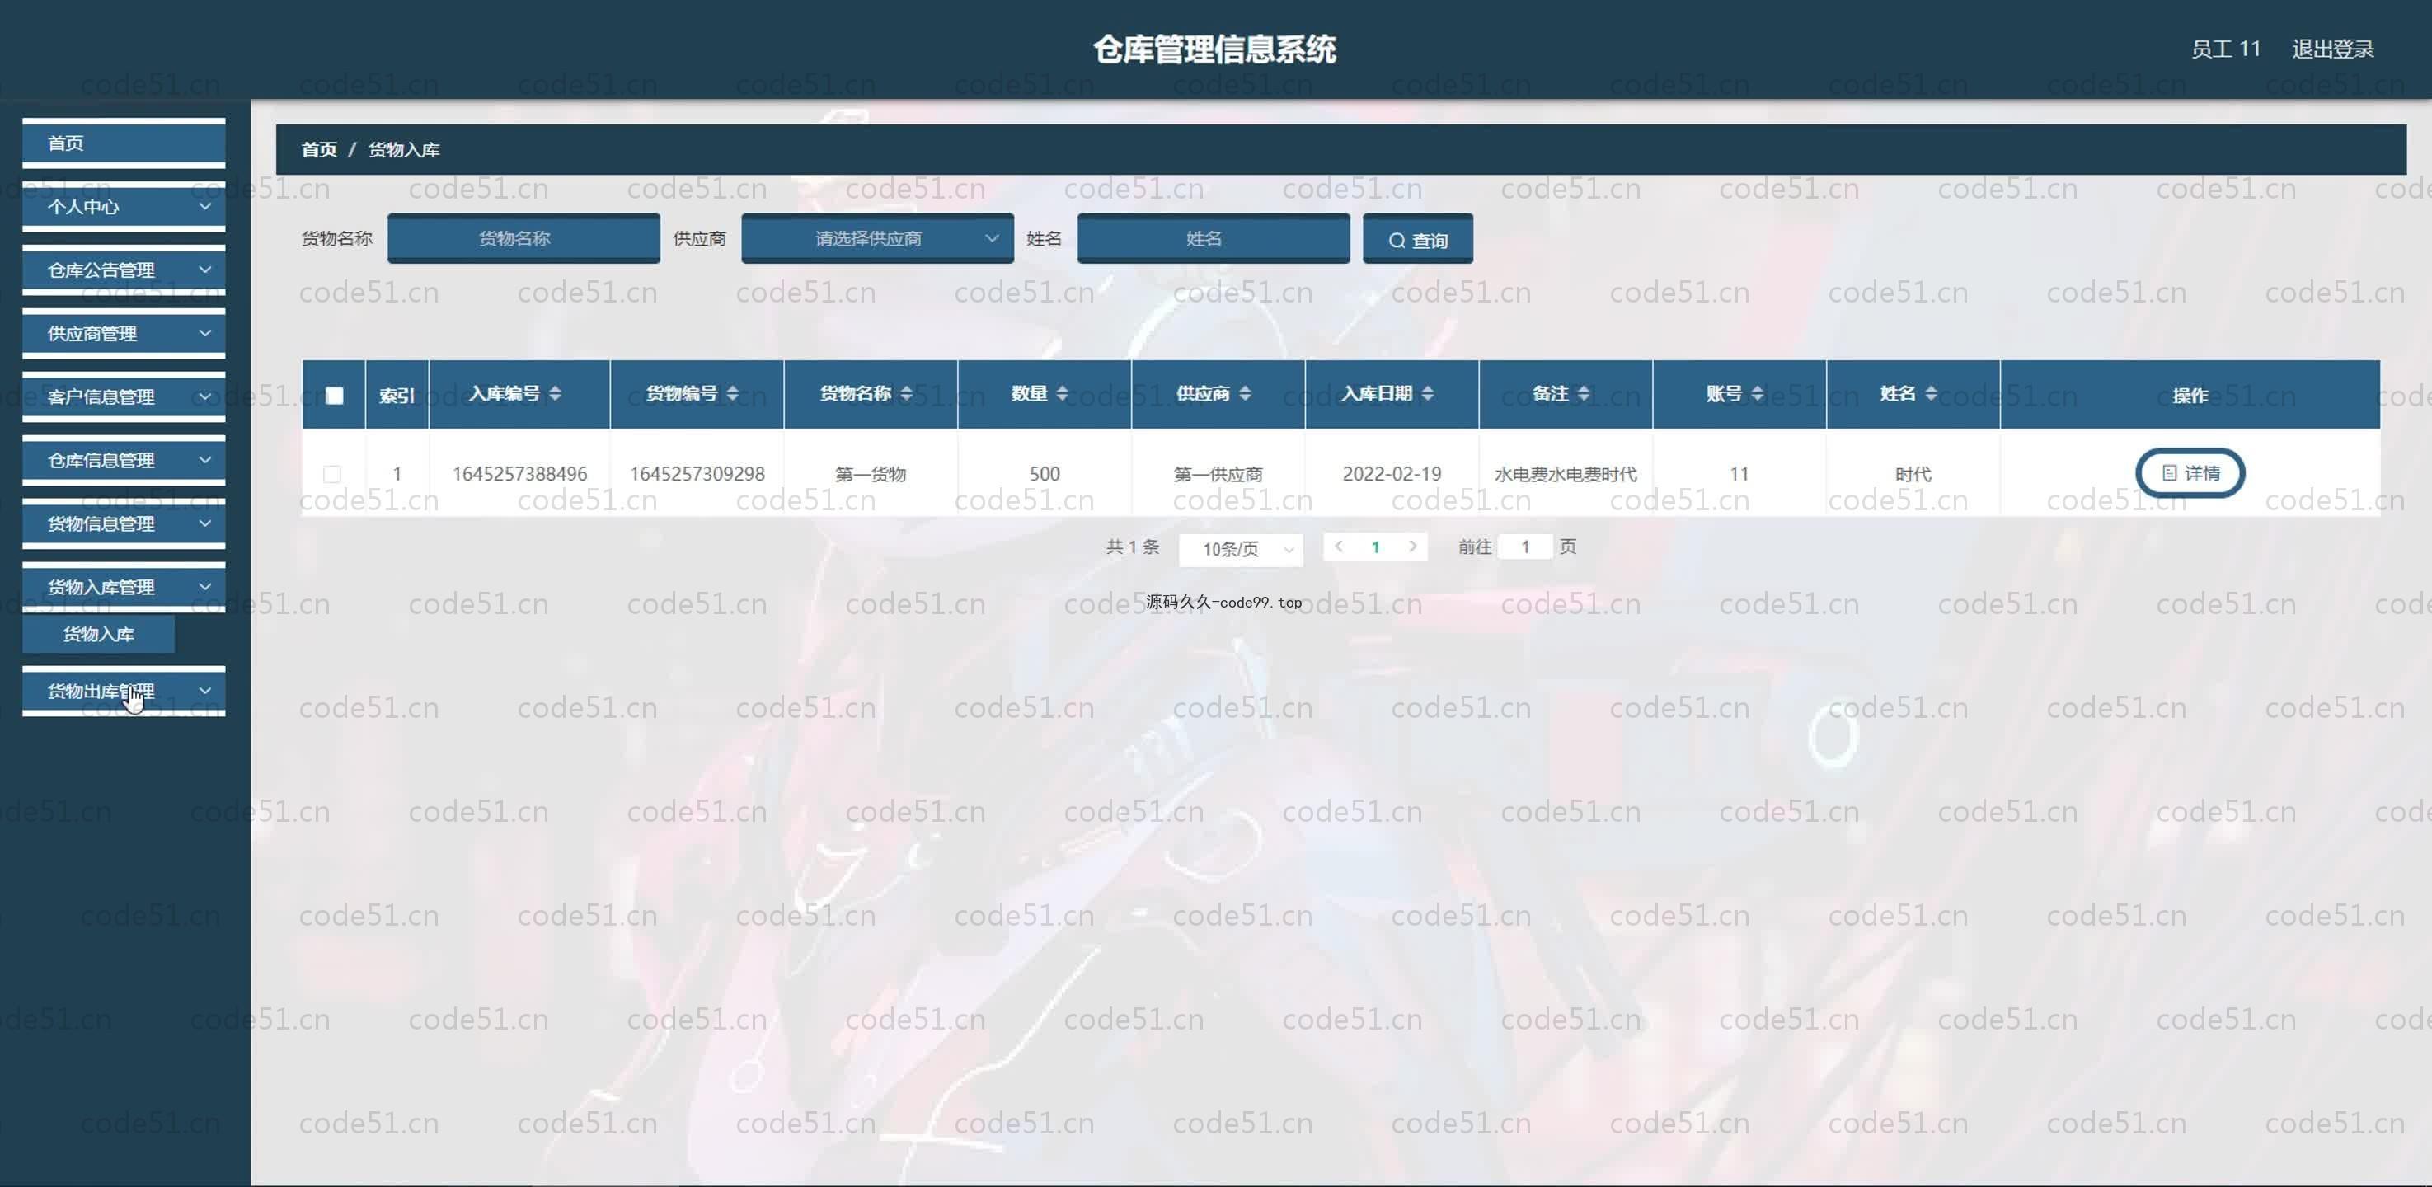Click cell 水电费水电费时代
This screenshot has height=1187, width=2432.
click(x=1566, y=474)
